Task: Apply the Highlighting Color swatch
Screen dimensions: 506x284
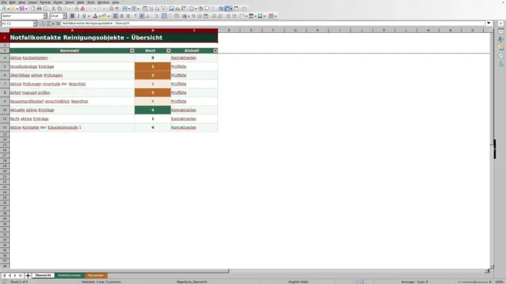Action: pos(104,16)
